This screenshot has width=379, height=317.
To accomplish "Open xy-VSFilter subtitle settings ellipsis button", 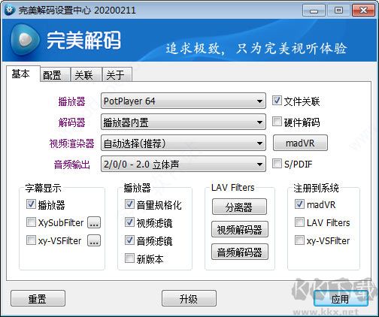I will click(94, 240).
